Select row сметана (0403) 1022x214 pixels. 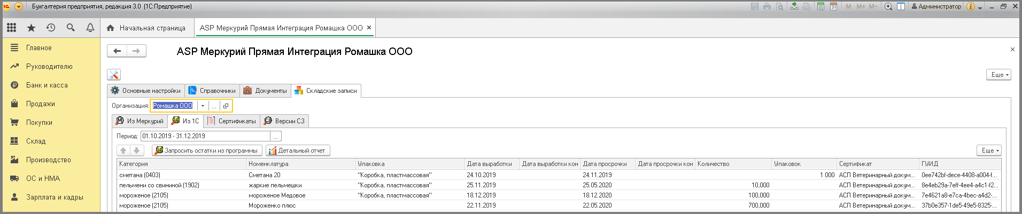pos(559,175)
